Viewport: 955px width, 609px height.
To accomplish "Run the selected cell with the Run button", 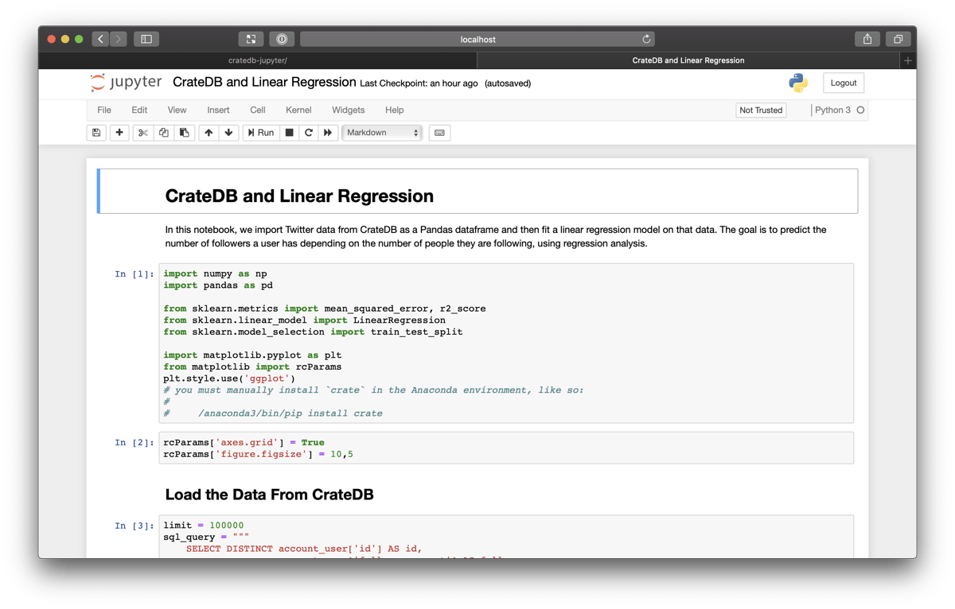I will 260,132.
